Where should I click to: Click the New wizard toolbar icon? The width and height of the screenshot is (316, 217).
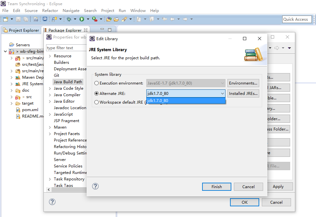(x=6, y=19)
